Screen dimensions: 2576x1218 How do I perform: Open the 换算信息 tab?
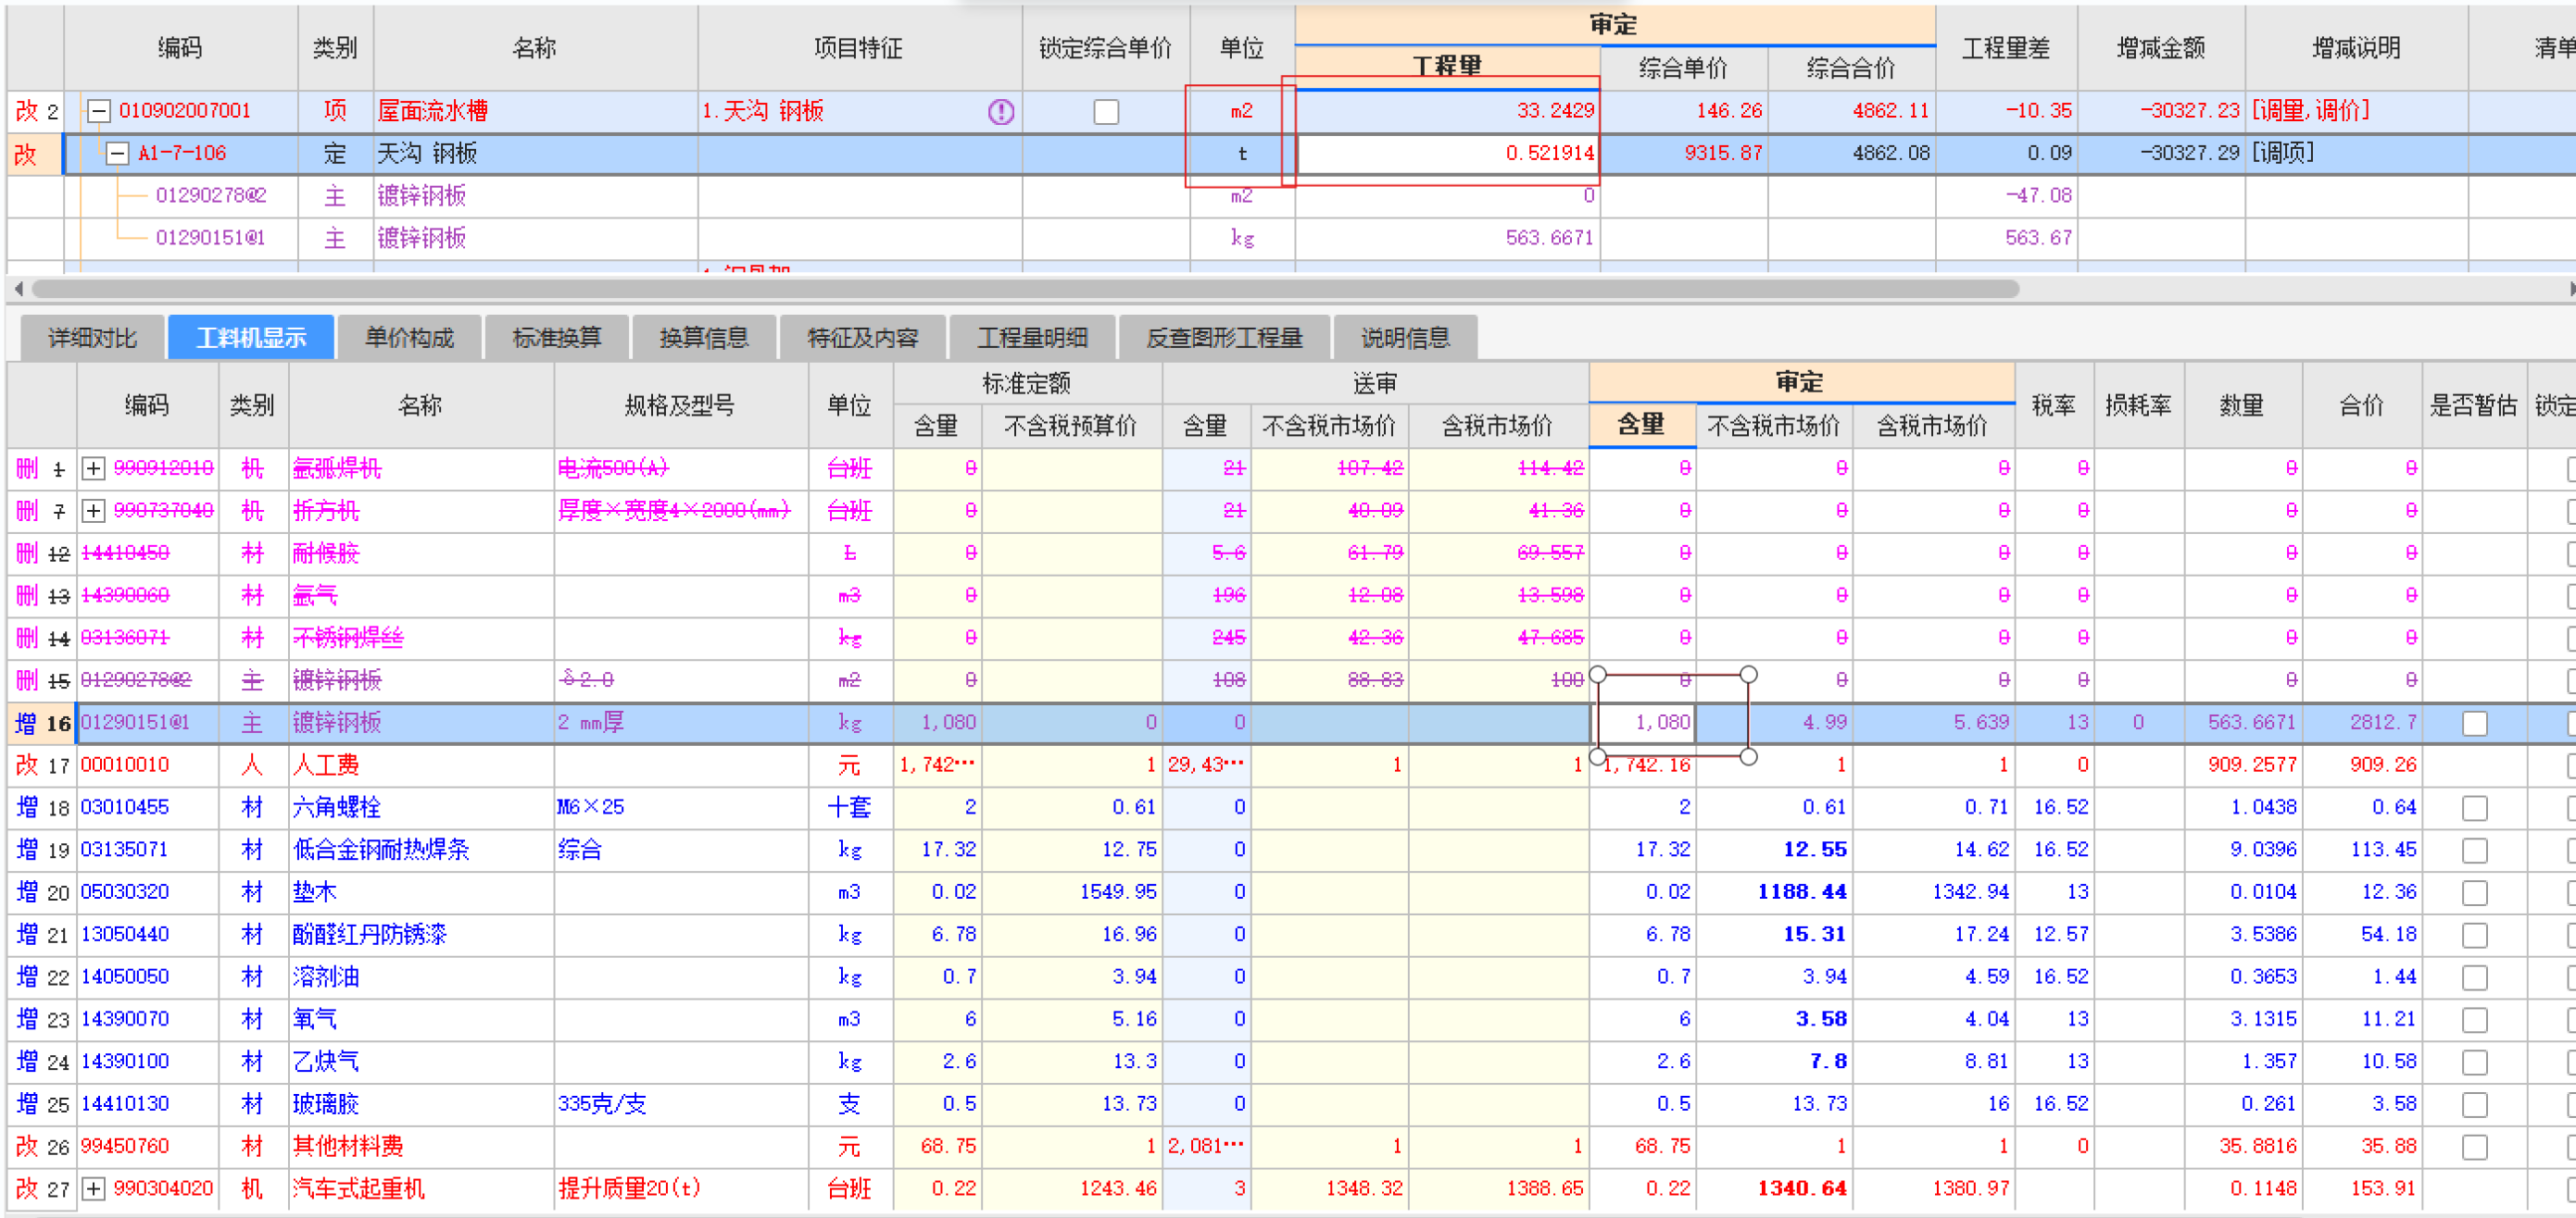[x=704, y=338]
